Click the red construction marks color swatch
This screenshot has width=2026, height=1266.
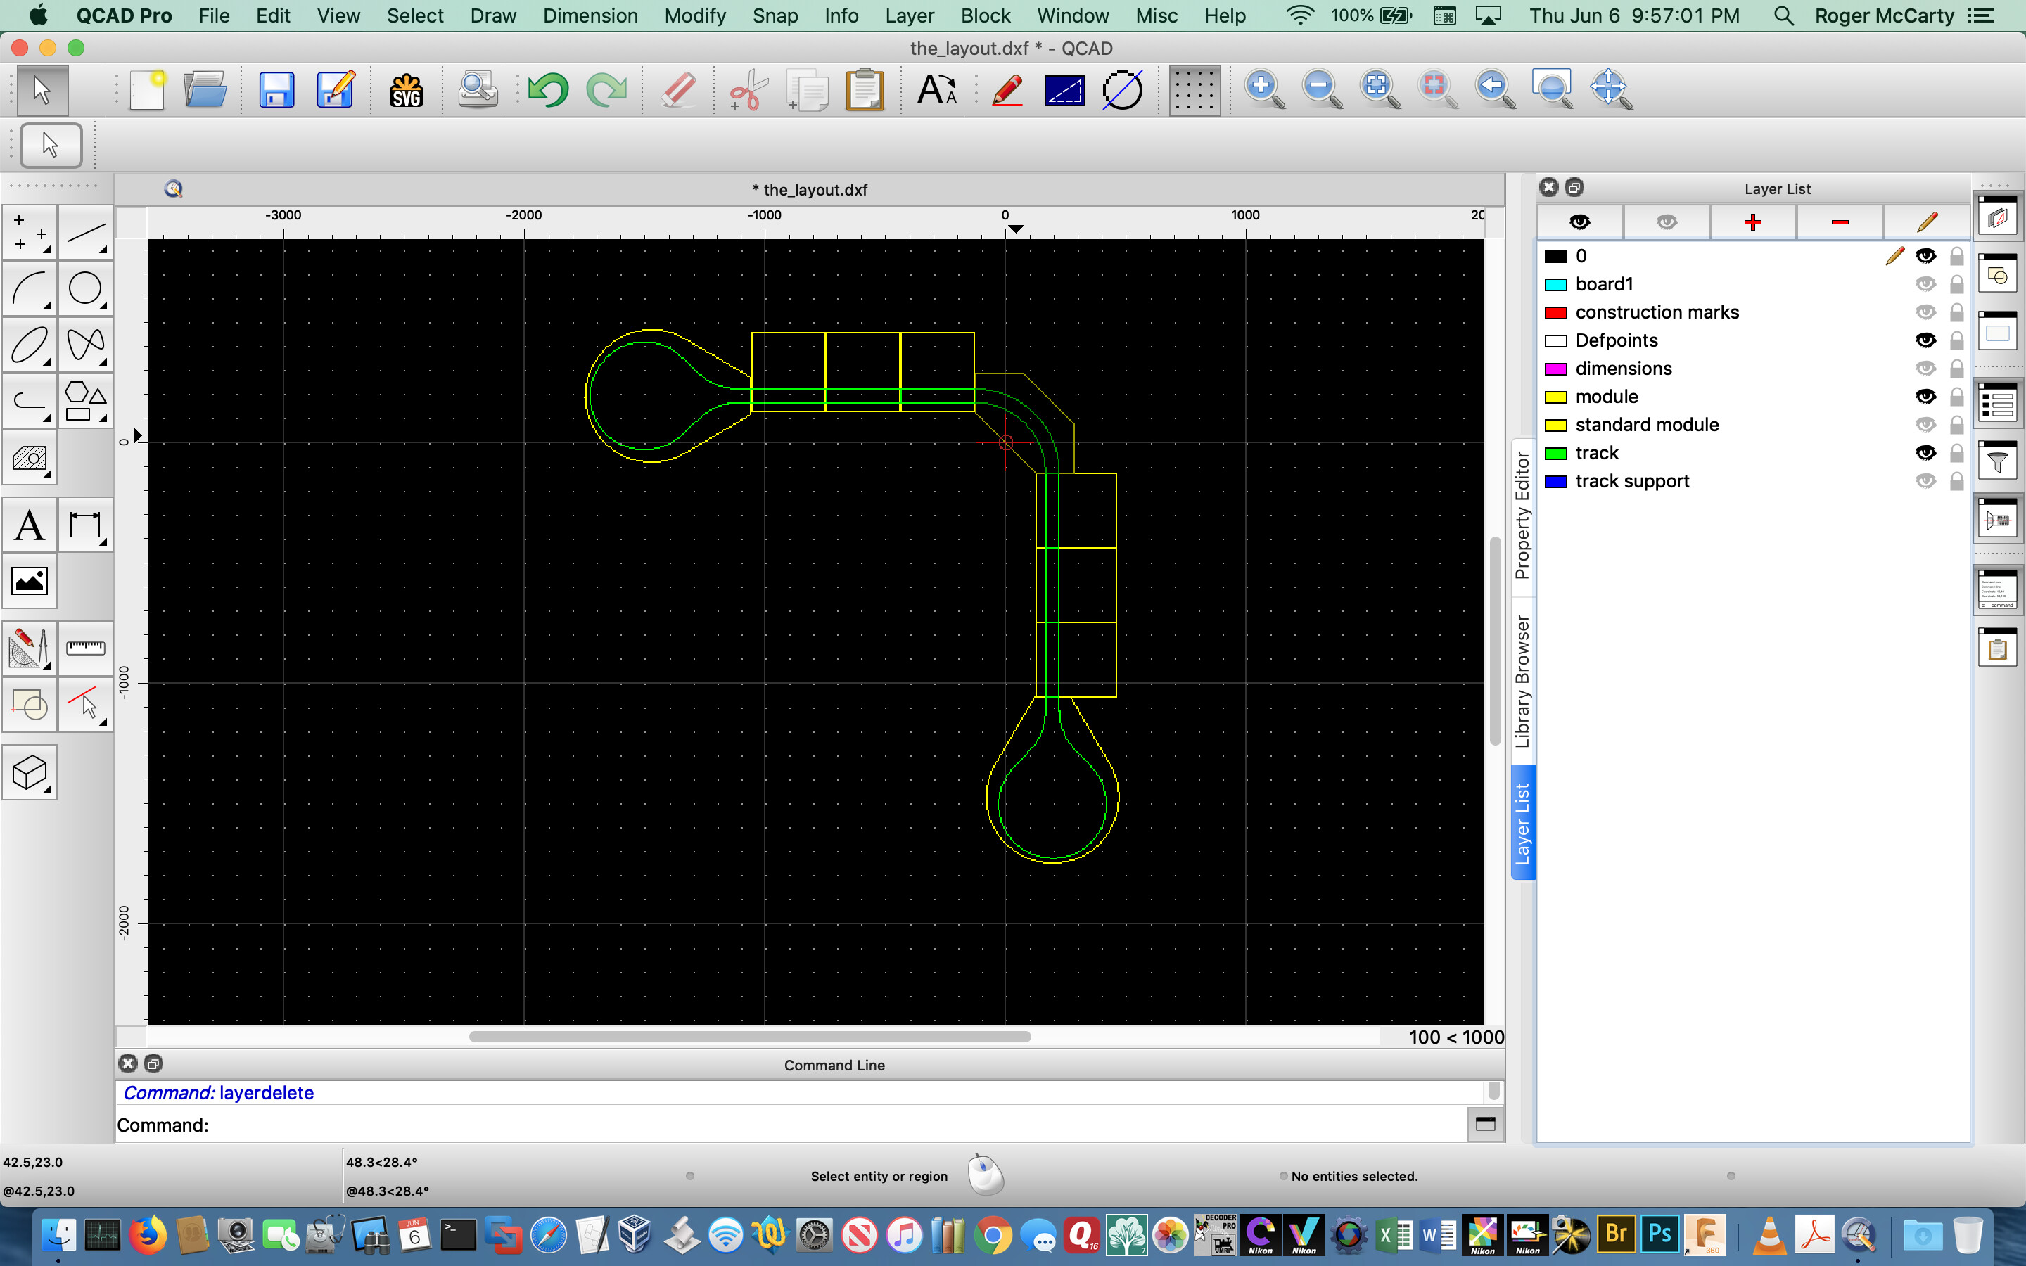pyautogui.click(x=1555, y=313)
